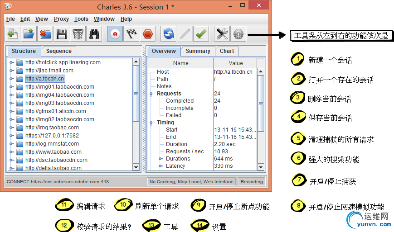The height and width of the screenshot is (232, 394).
Task: Click the close session icon with red X
Action: 45,33
